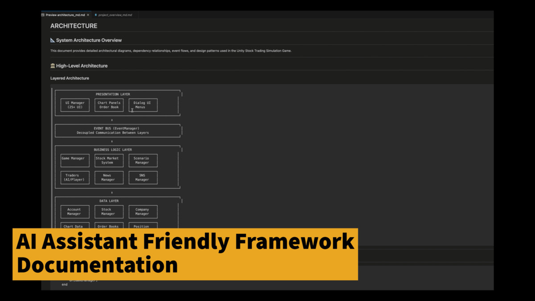Click the UI Manager box in Presentation Layer

(75, 105)
